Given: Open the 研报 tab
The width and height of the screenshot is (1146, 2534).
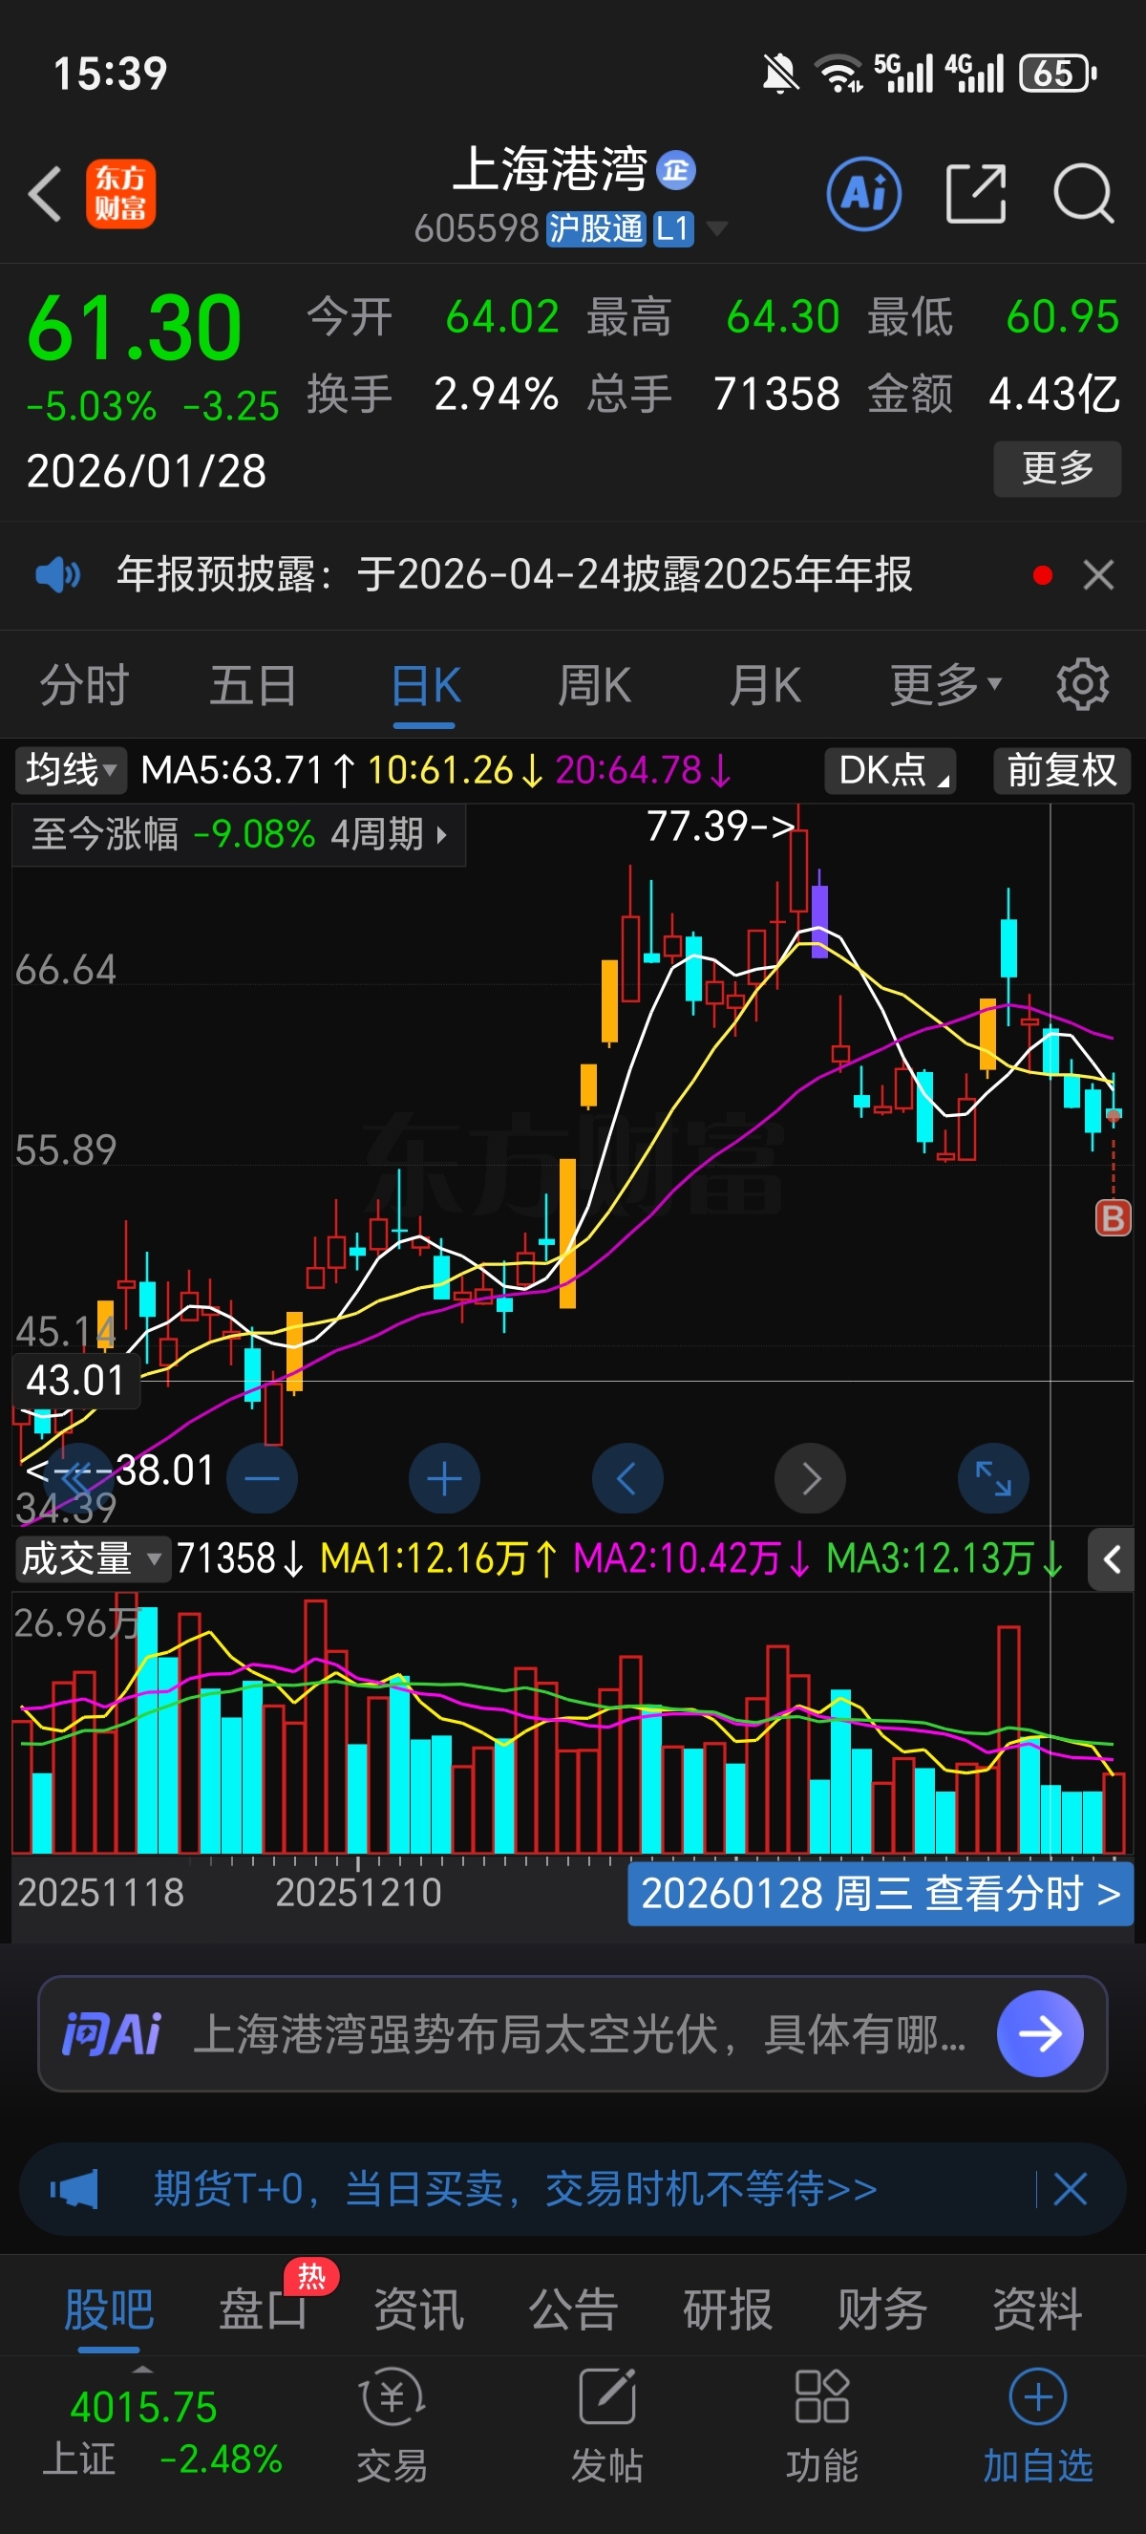Looking at the screenshot, I should click(729, 2309).
